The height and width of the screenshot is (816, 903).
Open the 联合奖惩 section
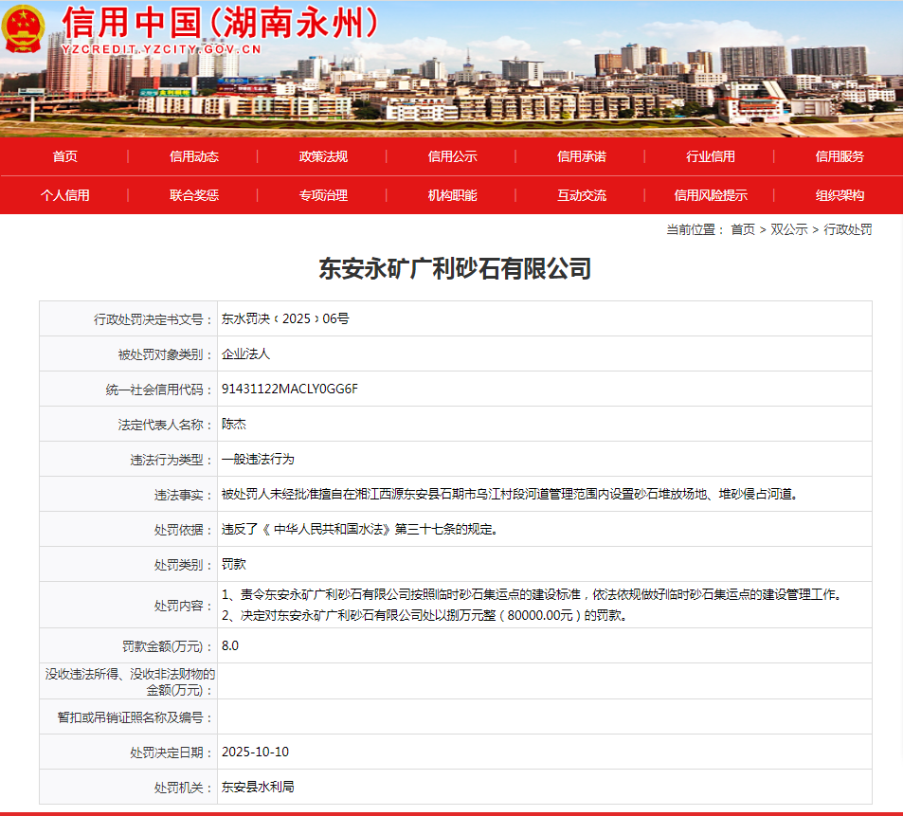[194, 195]
